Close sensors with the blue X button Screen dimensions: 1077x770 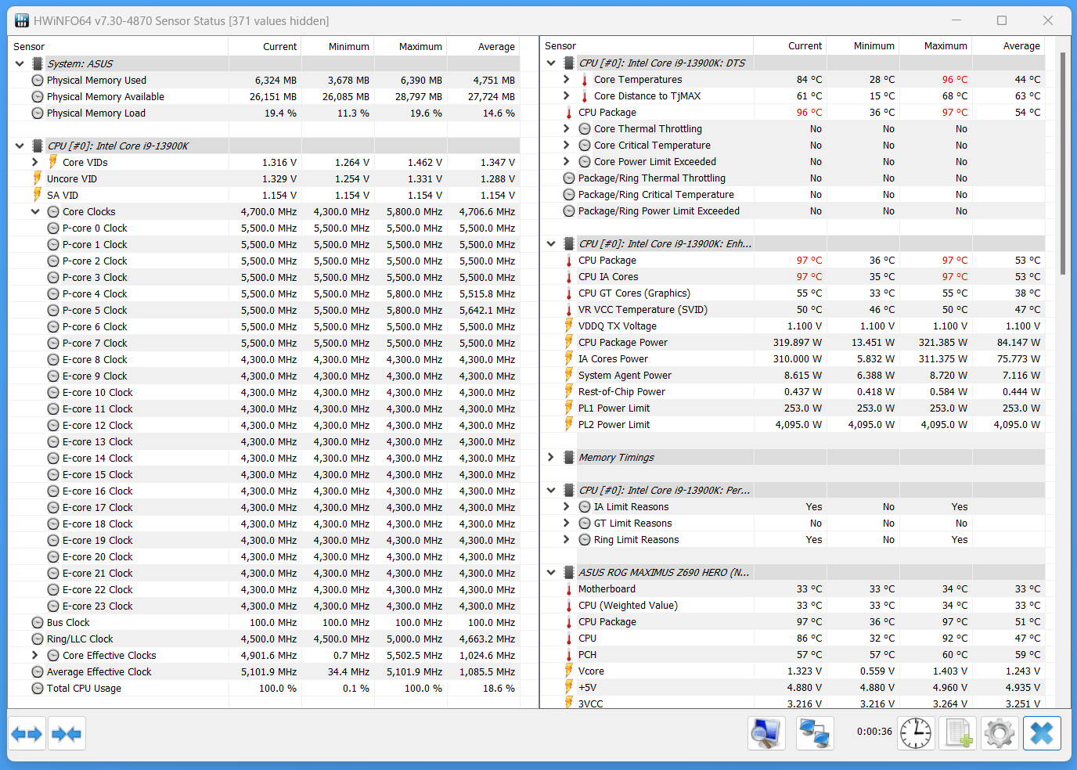click(1042, 734)
